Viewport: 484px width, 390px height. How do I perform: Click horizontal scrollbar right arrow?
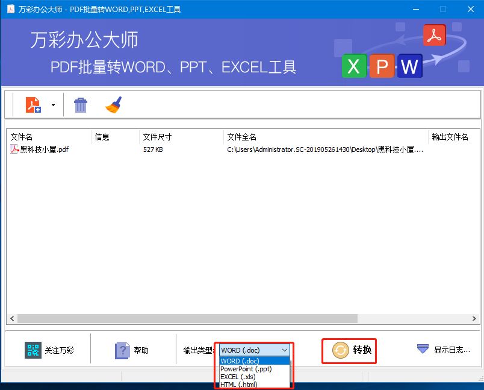pyautogui.click(x=474, y=319)
